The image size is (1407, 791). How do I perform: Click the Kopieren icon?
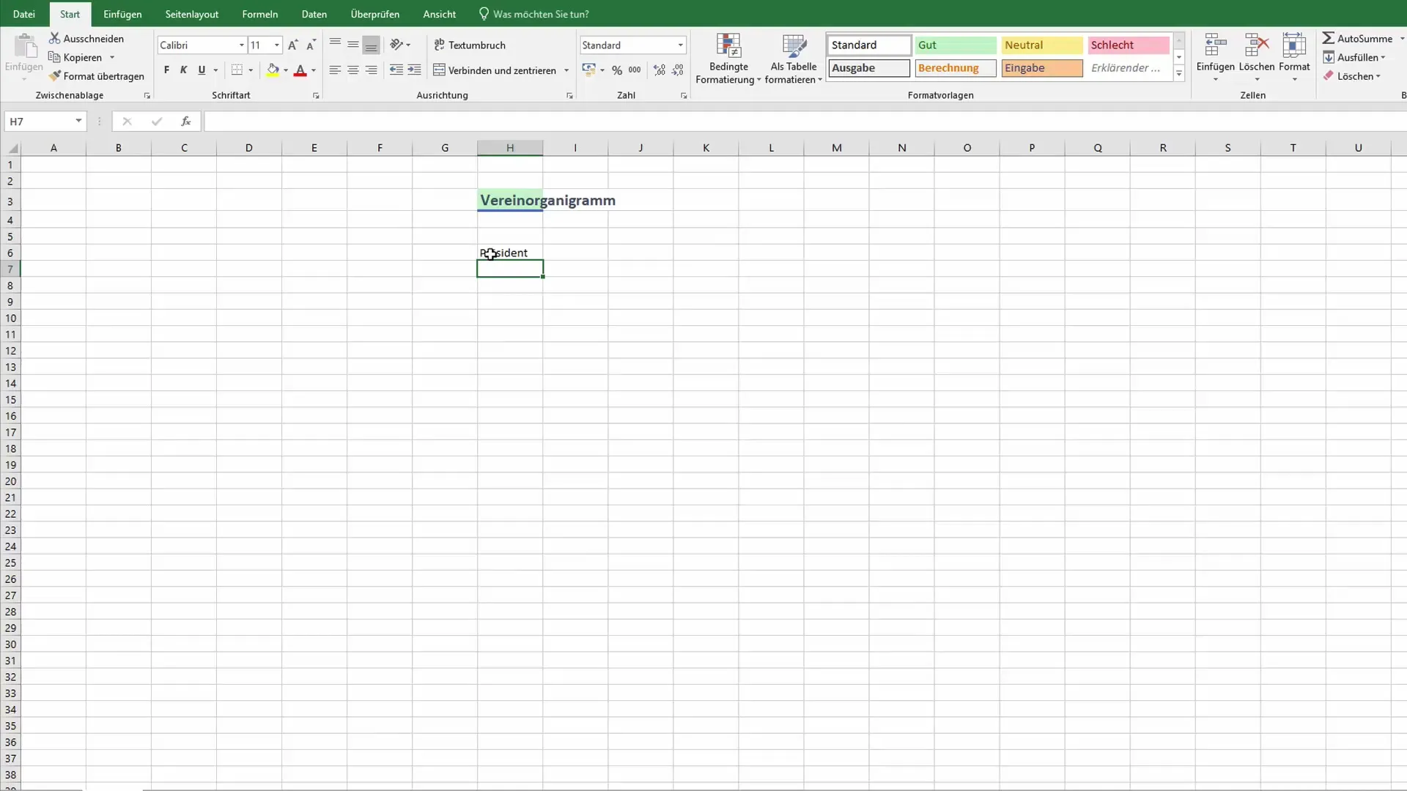click(x=54, y=57)
